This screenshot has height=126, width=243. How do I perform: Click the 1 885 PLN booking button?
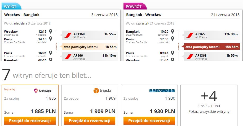point(30,121)
